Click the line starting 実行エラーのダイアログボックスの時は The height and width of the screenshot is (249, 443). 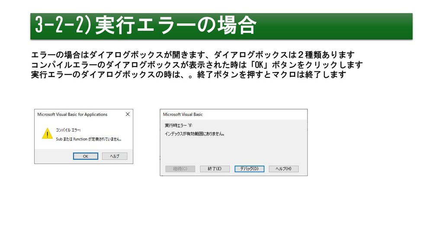[189, 74]
